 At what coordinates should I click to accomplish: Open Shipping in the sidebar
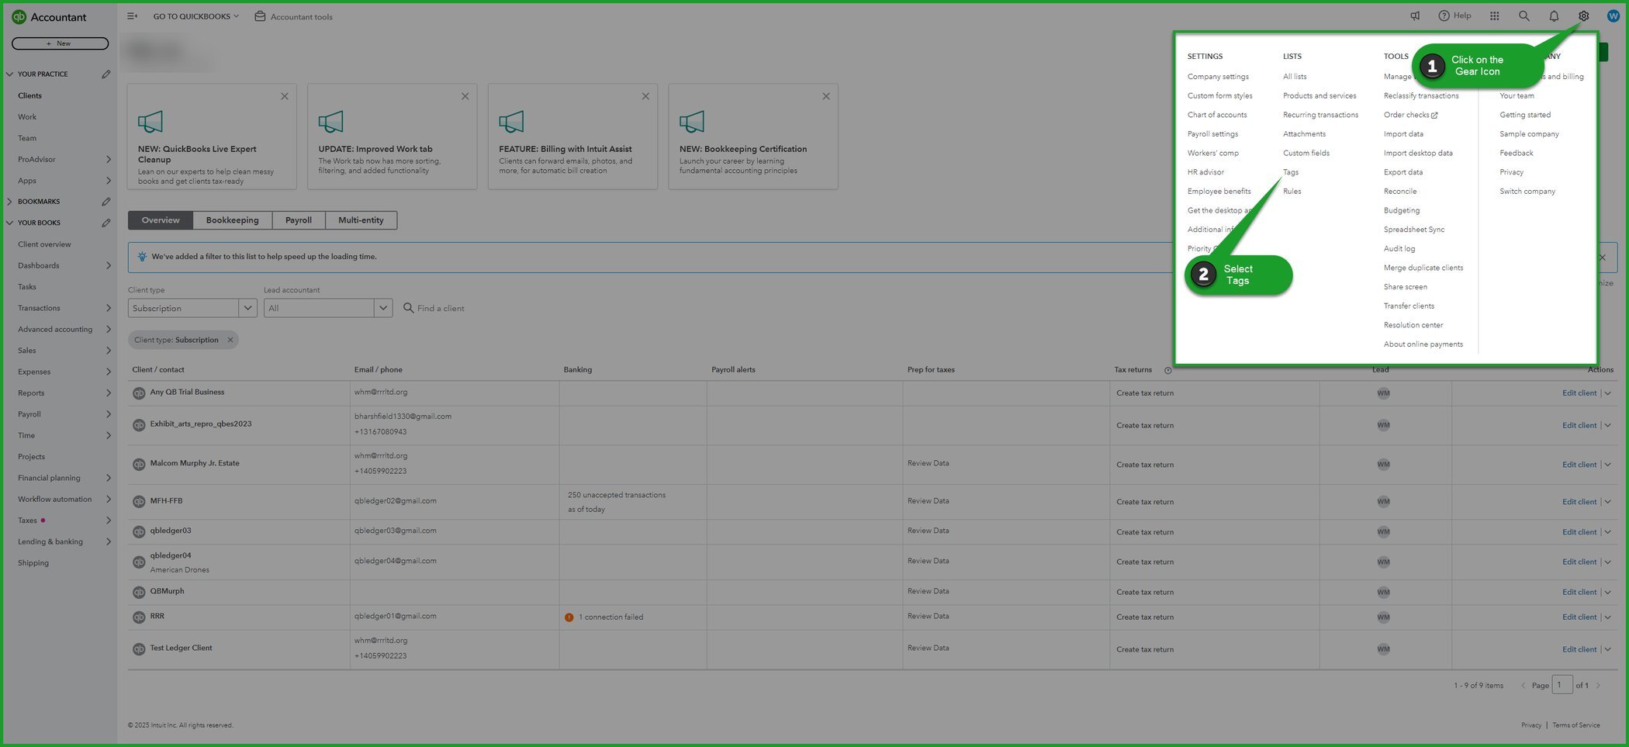coord(33,563)
